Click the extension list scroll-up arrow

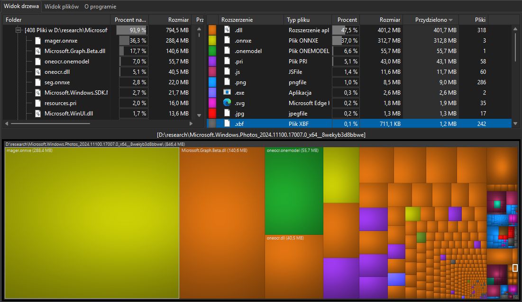(x=516, y=29)
